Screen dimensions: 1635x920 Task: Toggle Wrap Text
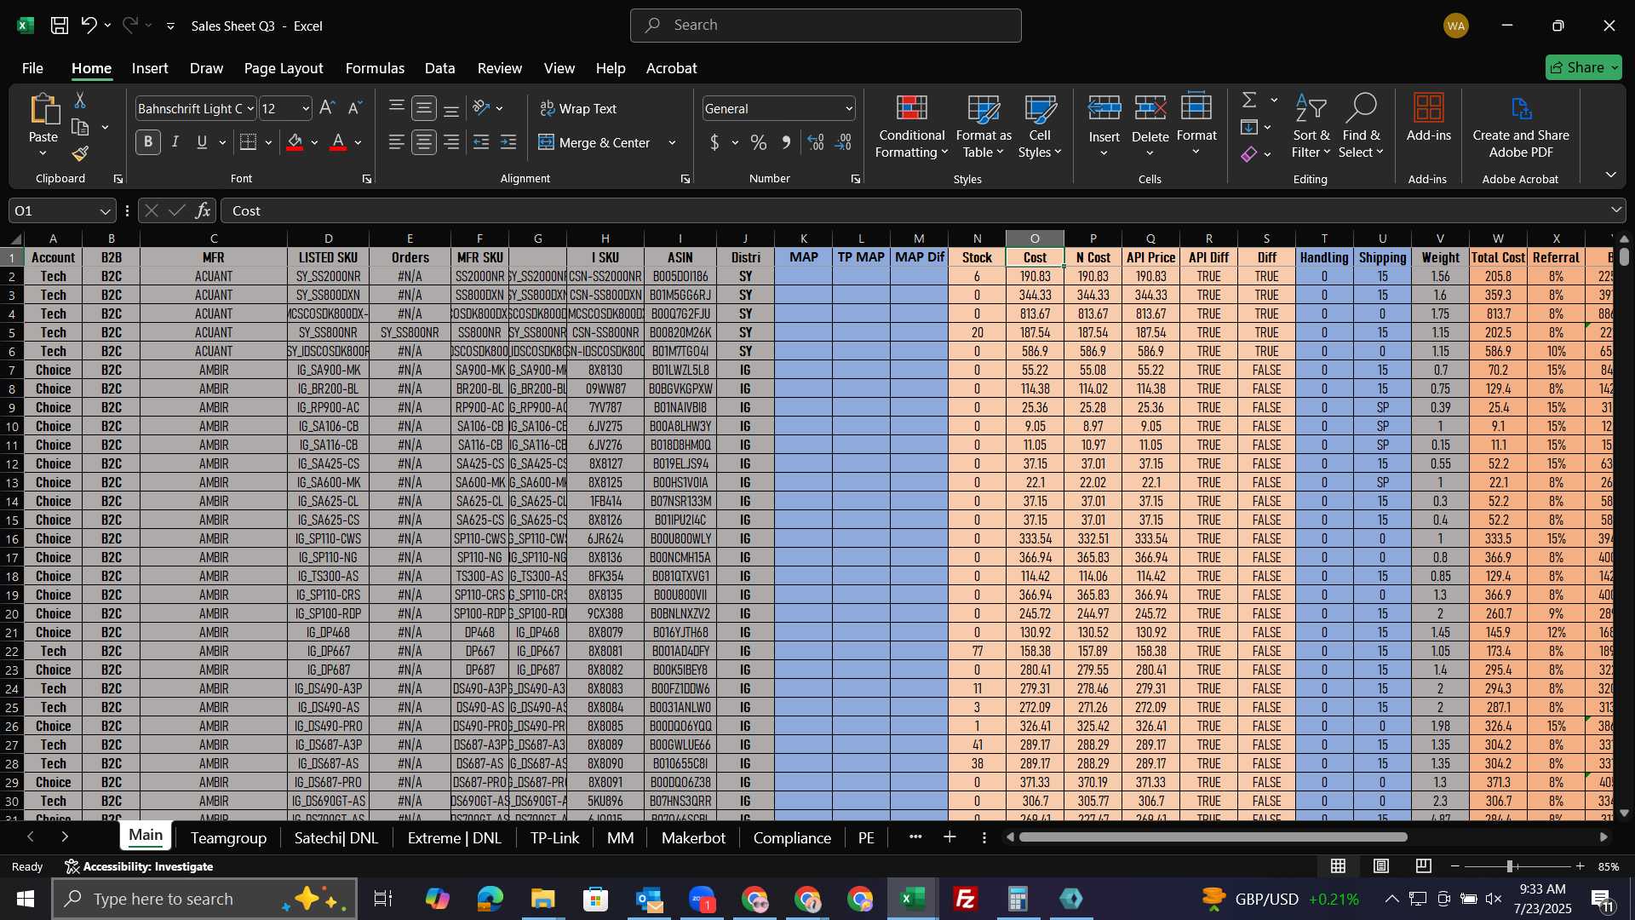click(578, 108)
